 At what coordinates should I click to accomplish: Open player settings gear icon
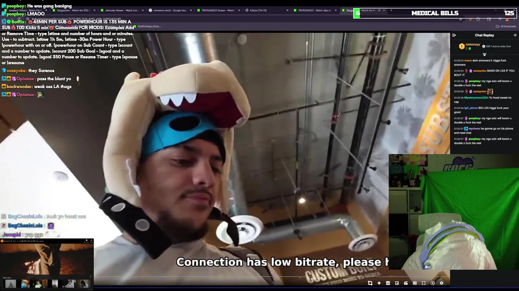442,283
